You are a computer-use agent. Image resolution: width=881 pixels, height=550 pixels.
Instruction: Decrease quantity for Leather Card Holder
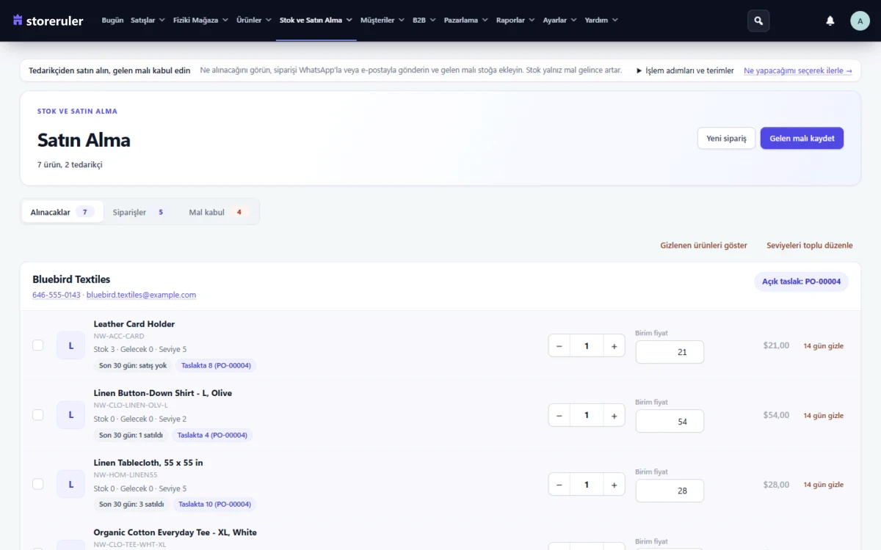(559, 345)
